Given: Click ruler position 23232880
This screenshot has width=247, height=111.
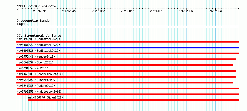Looking at the screenshot, I should 186,11.
